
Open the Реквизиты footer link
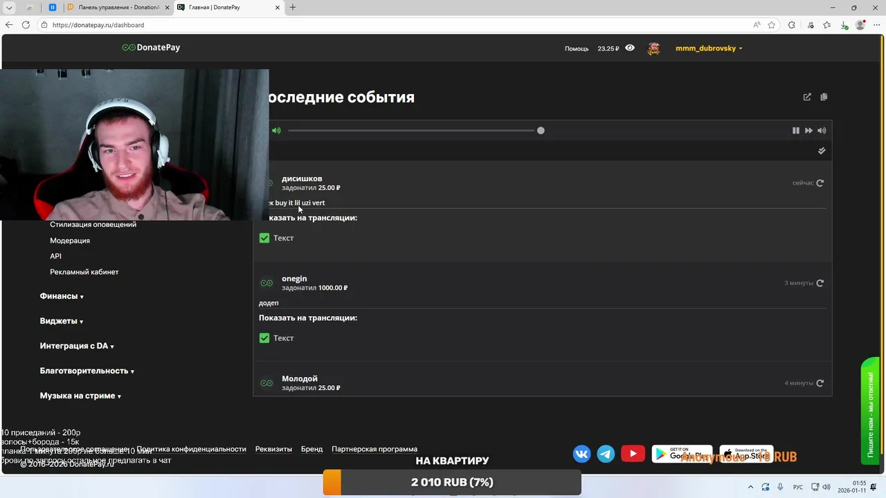coord(273,449)
